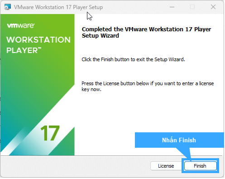The width and height of the screenshot is (225, 179).
Task: Minimize the Player Setup window
Action: tap(172, 7)
